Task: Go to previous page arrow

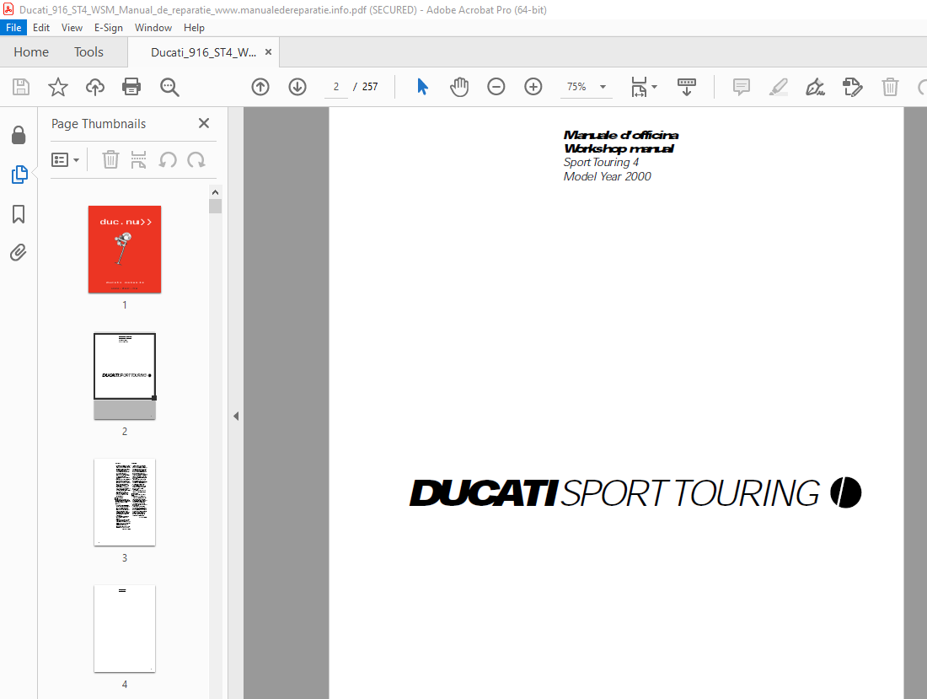Action: [x=260, y=87]
